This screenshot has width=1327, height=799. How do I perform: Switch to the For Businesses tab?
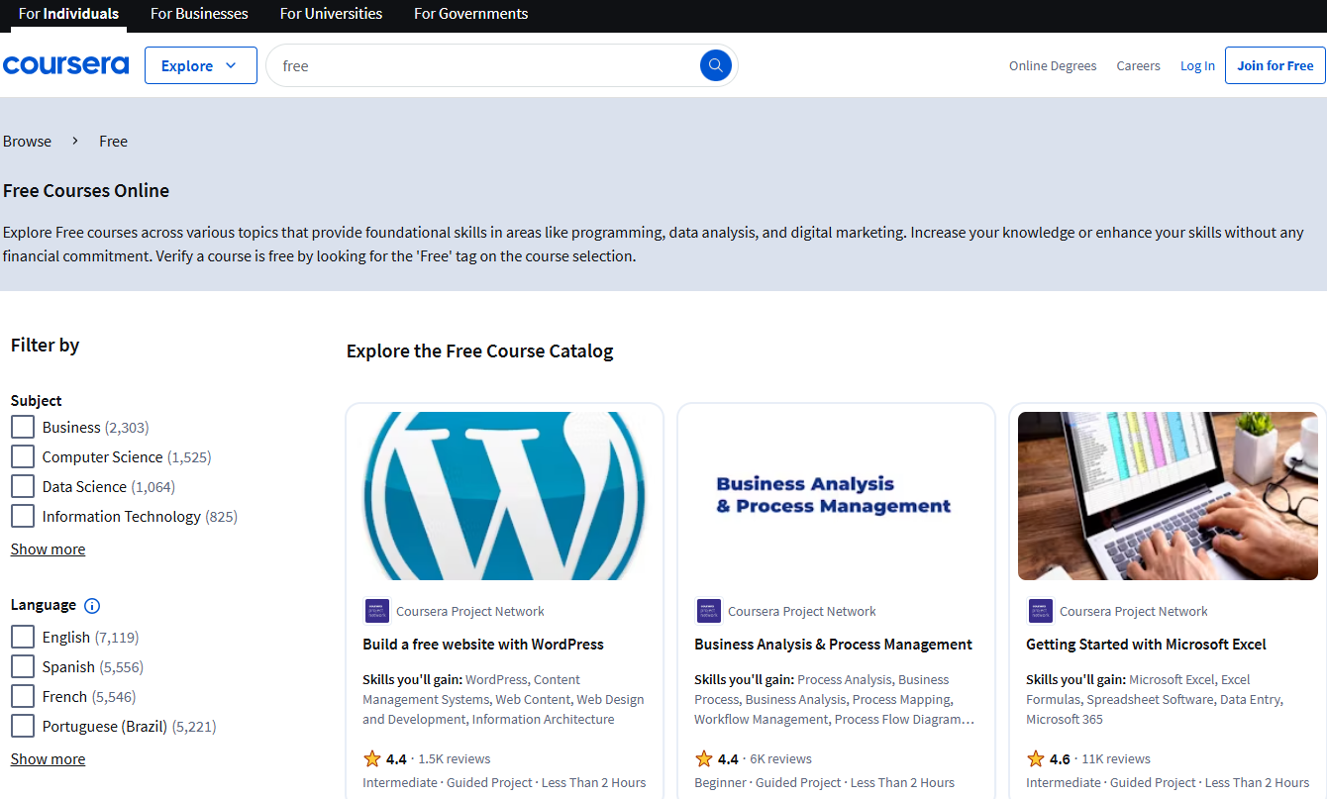(x=199, y=14)
